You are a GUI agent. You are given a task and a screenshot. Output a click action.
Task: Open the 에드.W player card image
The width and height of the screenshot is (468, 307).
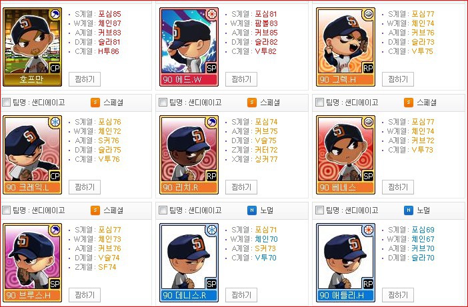point(189,47)
